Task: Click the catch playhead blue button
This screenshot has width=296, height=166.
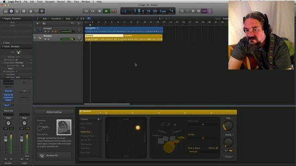Action: [88, 18]
